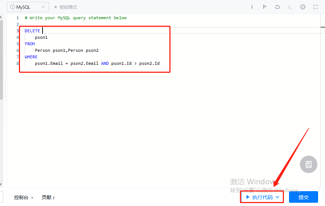Toggle 智能模式 smart mode indicator
The width and height of the screenshot is (325, 206).
click(x=66, y=7)
